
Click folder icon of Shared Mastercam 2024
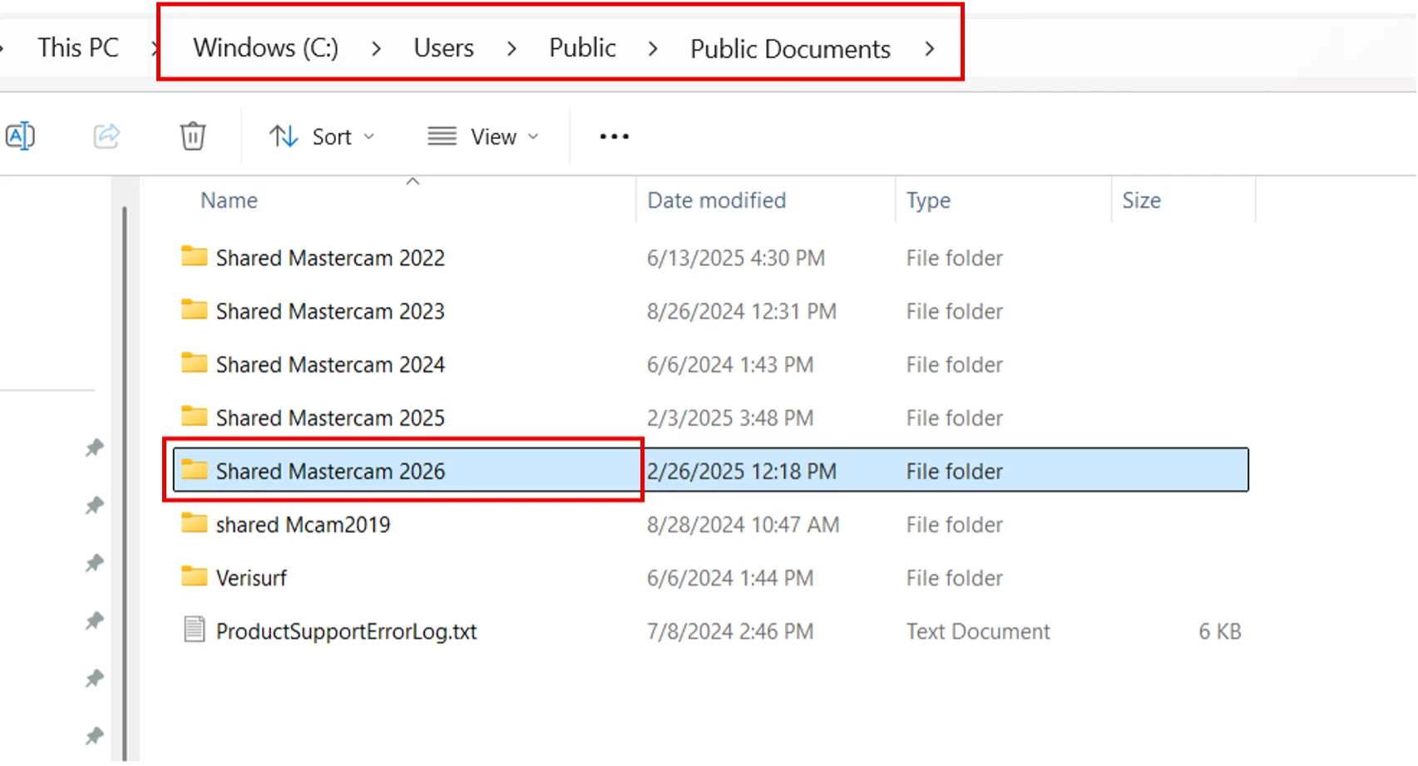[x=194, y=363]
